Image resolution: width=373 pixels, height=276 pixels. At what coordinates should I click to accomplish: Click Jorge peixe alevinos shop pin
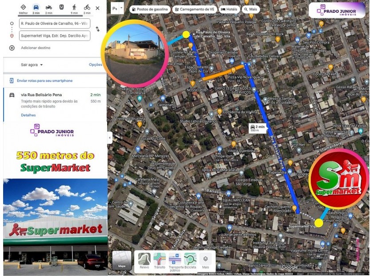point(229,228)
